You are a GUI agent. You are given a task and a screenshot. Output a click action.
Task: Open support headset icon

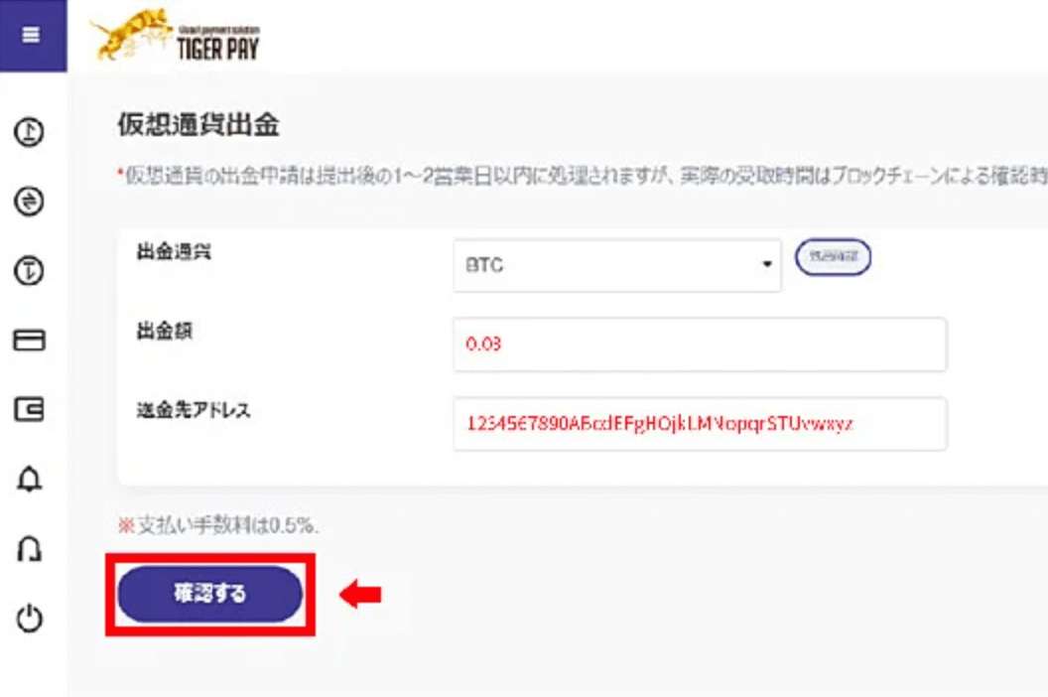click(29, 549)
